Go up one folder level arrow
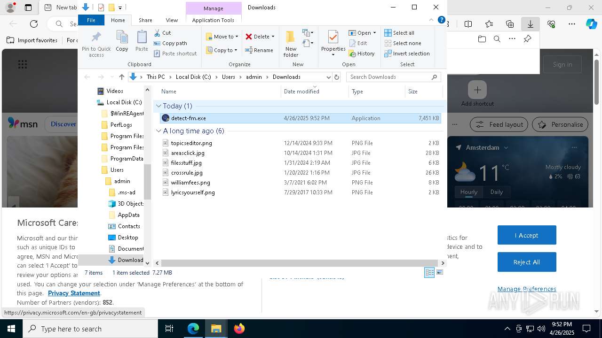The image size is (602, 338). click(122, 77)
